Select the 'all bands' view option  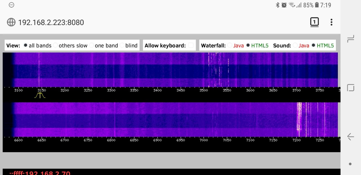[26, 45]
